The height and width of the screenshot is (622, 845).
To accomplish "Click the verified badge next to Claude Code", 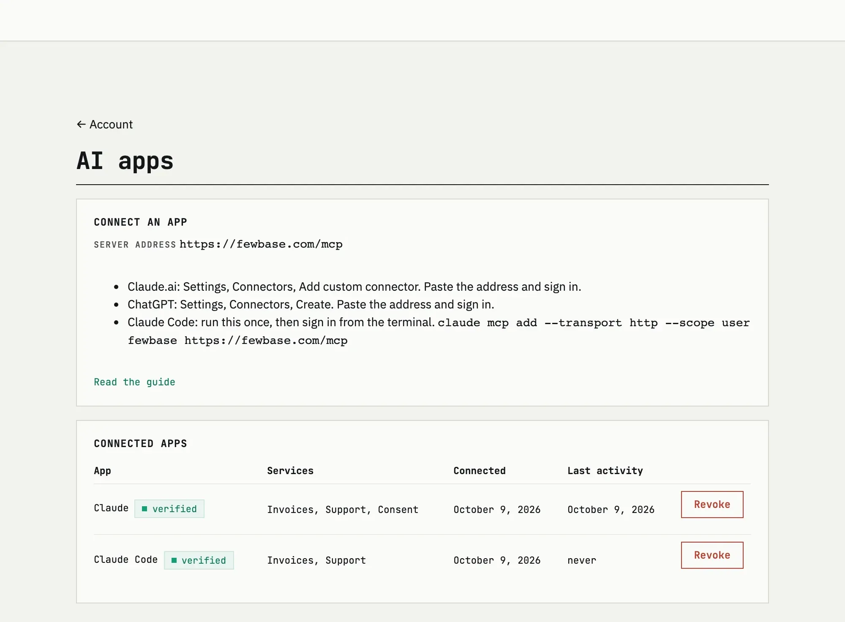I will pos(199,560).
